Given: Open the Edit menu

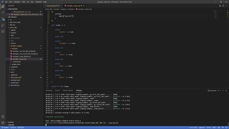Looking at the screenshot, I should click(11, 2).
